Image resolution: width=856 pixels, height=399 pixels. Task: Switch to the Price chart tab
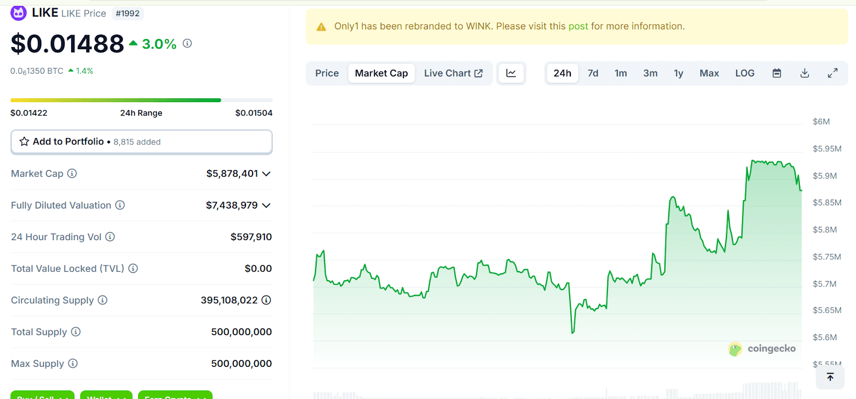click(x=327, y=73)
